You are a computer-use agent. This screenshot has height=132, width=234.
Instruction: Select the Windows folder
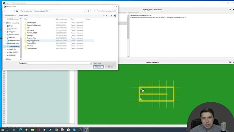point(30,46)
